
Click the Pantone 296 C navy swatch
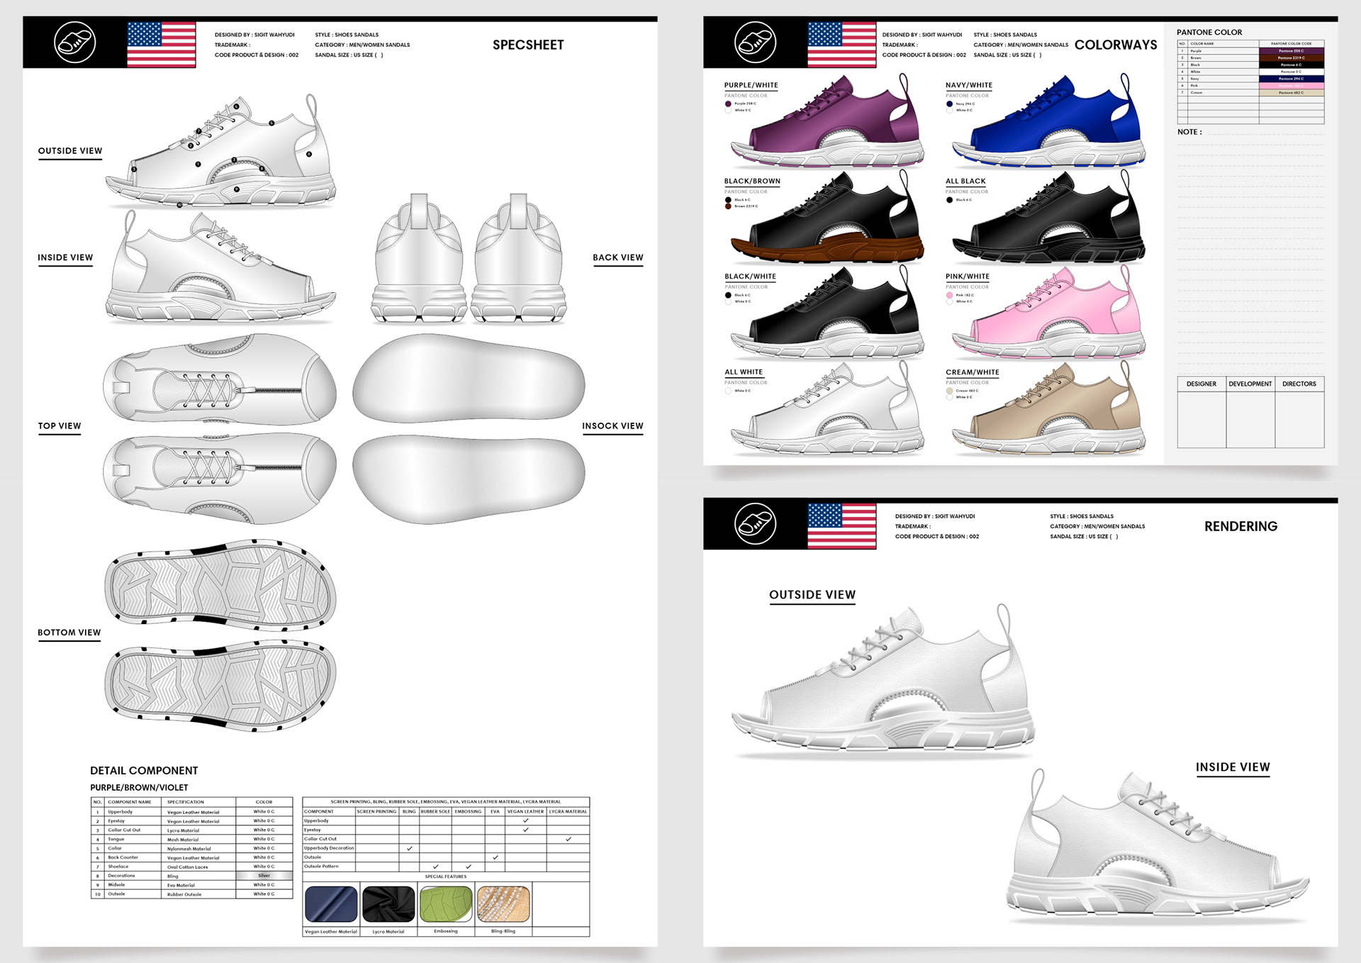tap(1291, 79)
